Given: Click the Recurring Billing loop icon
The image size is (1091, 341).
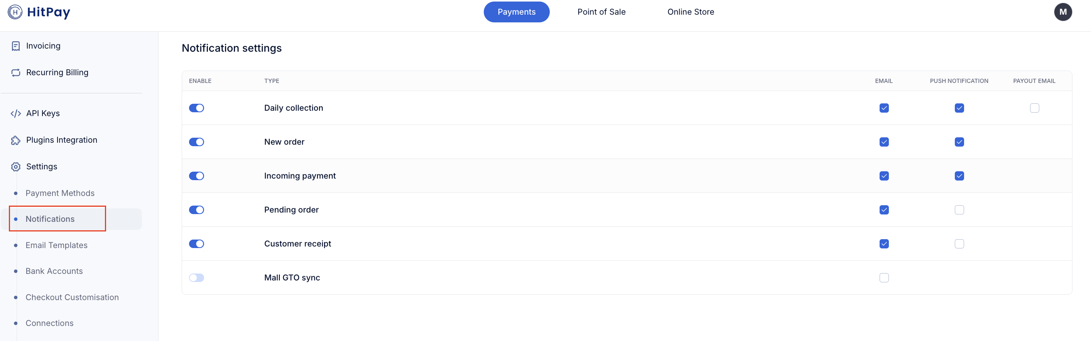Looking at the screenshot, I should click(16, 73).
